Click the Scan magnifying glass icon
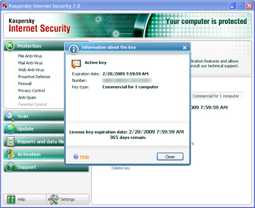 10,116
